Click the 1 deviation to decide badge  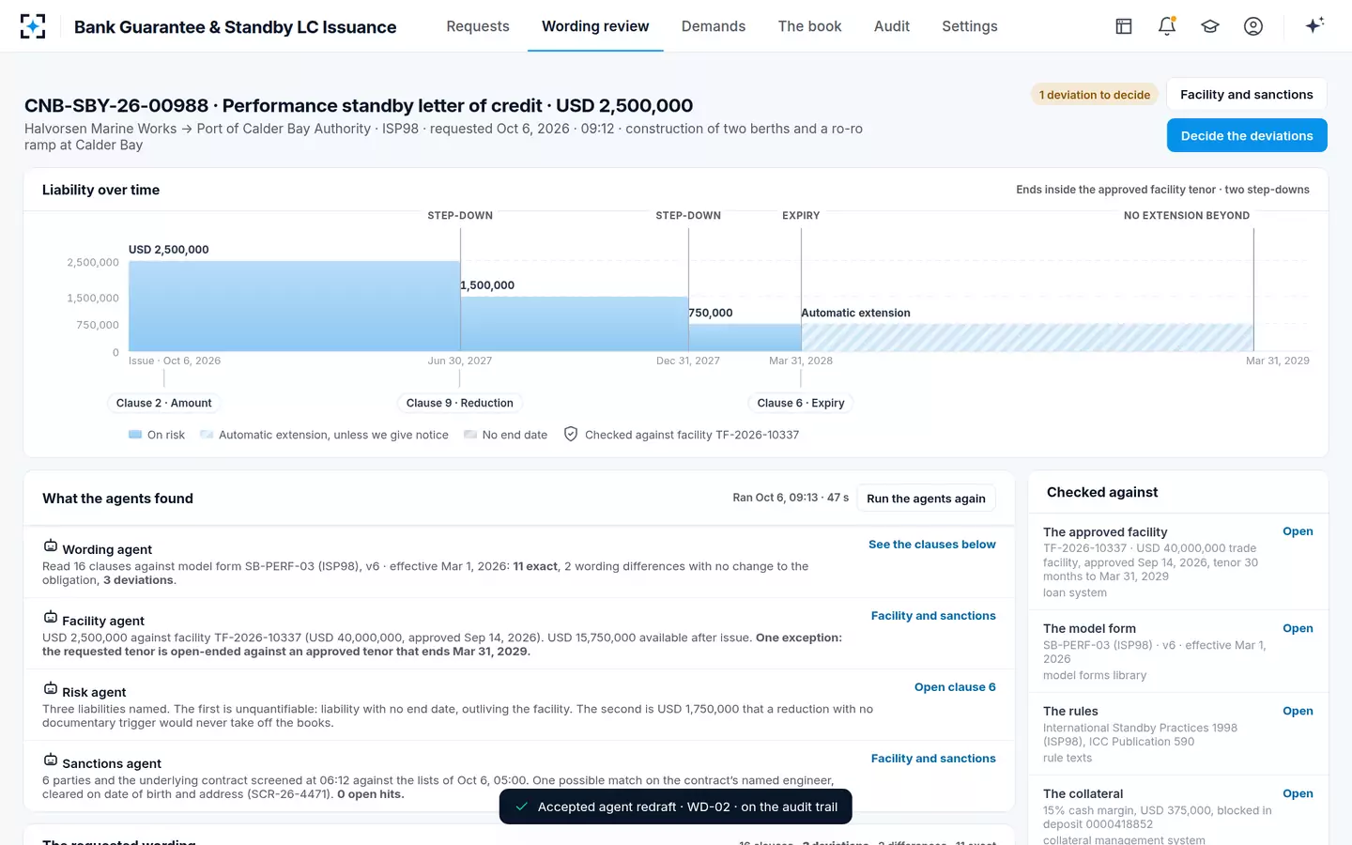coord(1095,95)
